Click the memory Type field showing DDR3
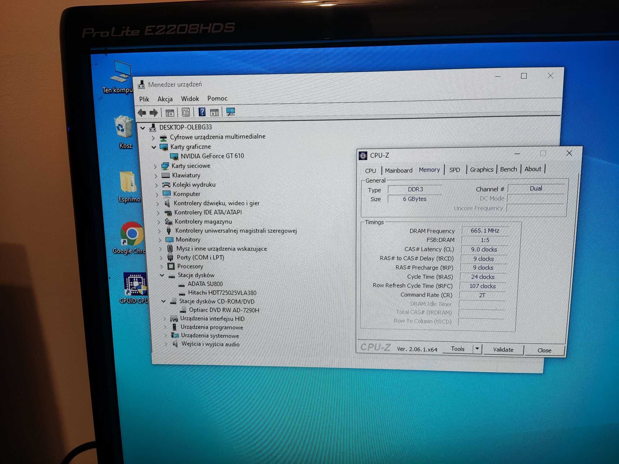Screen dimensions: 619x464 pos(415,189)
